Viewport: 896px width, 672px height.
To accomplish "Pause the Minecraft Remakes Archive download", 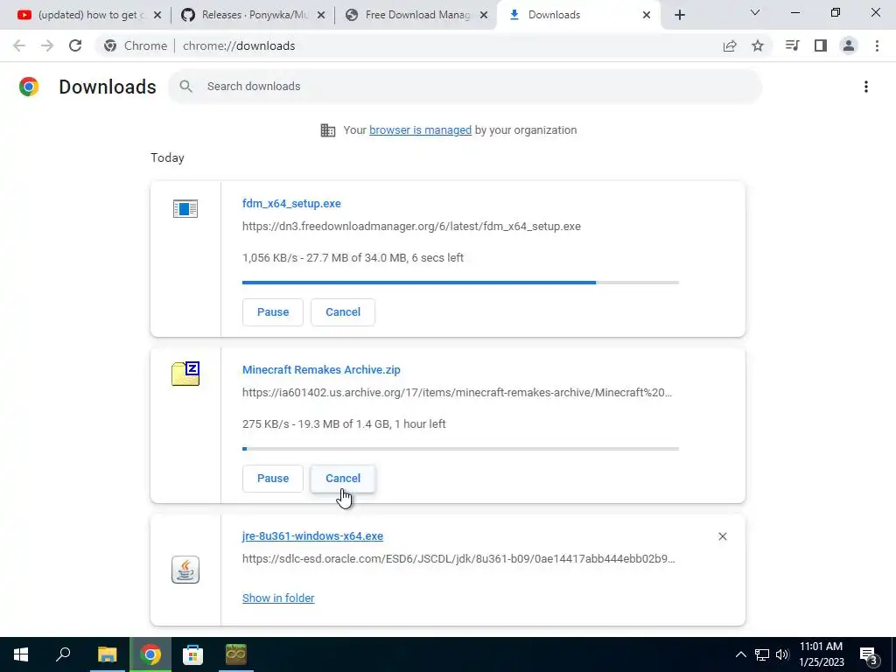I will tap(273, 479).
